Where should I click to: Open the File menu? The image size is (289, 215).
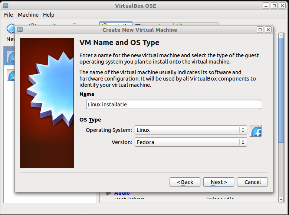[x=9, y=15]
